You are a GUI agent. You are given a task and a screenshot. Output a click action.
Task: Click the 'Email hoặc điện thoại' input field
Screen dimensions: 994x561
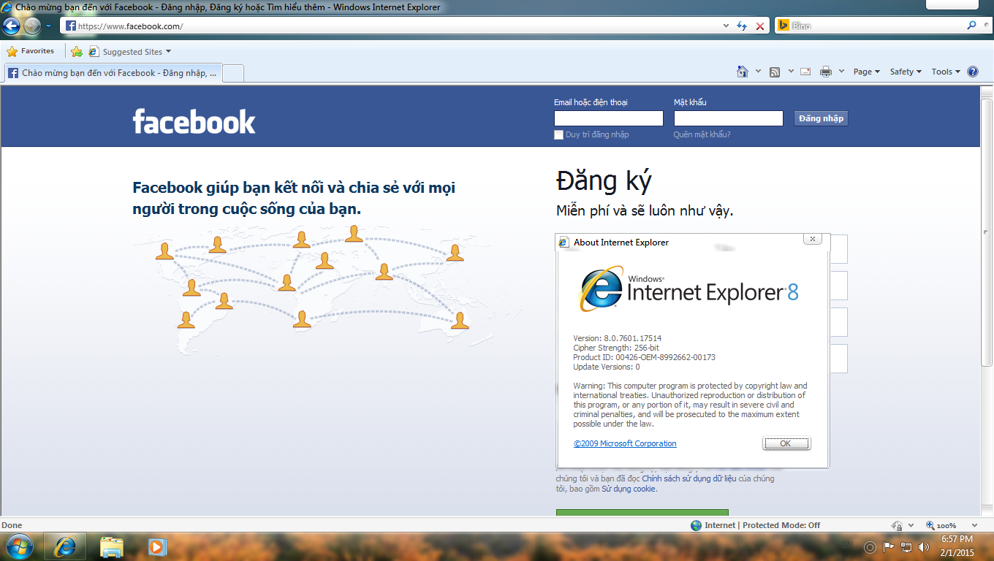(x=609, y=118)
